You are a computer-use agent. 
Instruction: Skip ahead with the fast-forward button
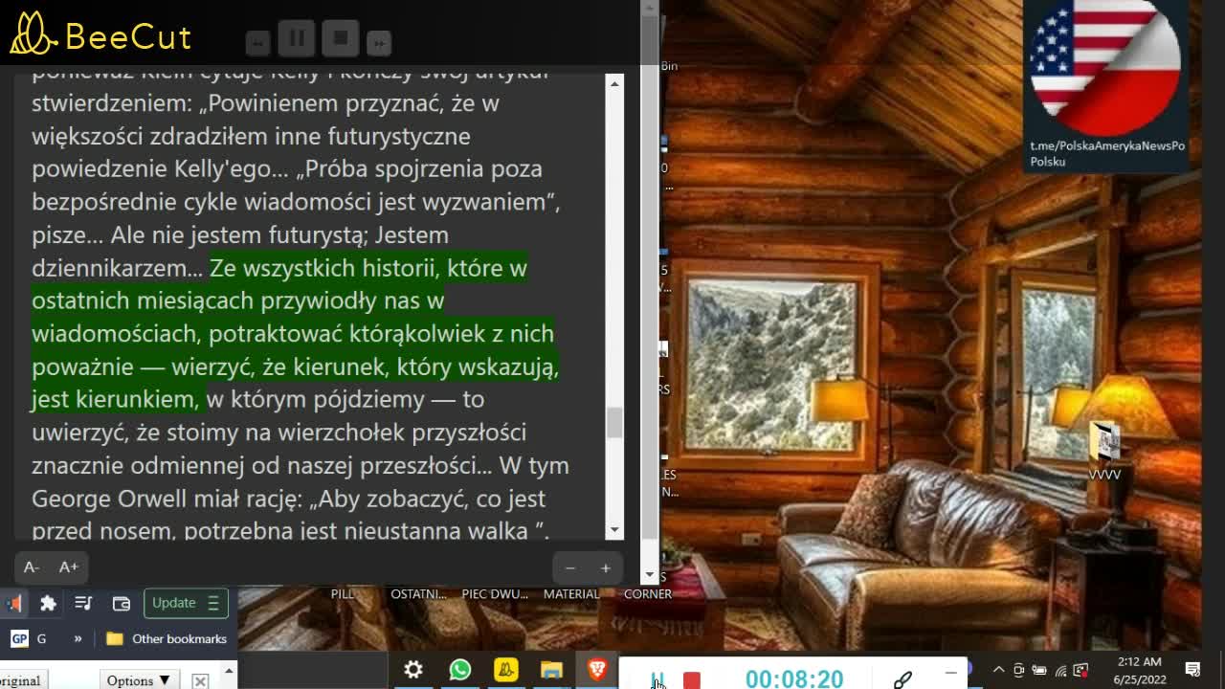click(x=379, y=43)
